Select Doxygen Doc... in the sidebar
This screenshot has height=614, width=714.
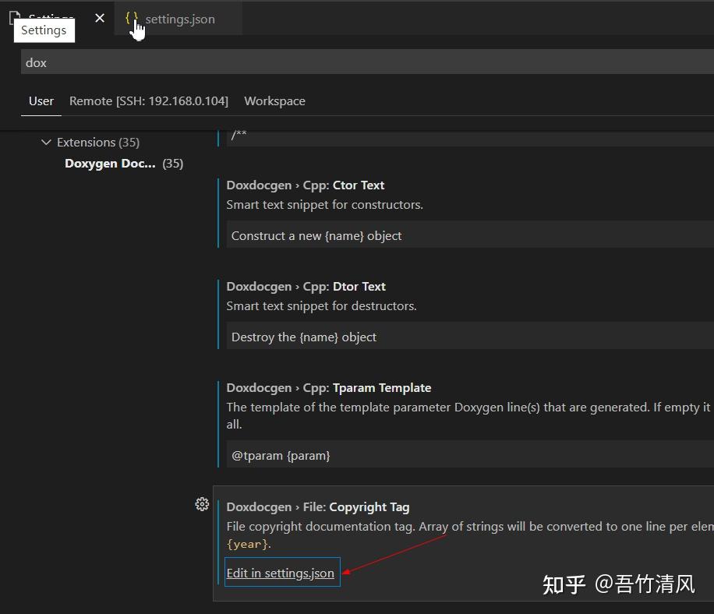[110, 164]
